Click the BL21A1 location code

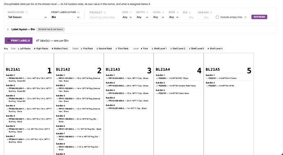(13, 70)
